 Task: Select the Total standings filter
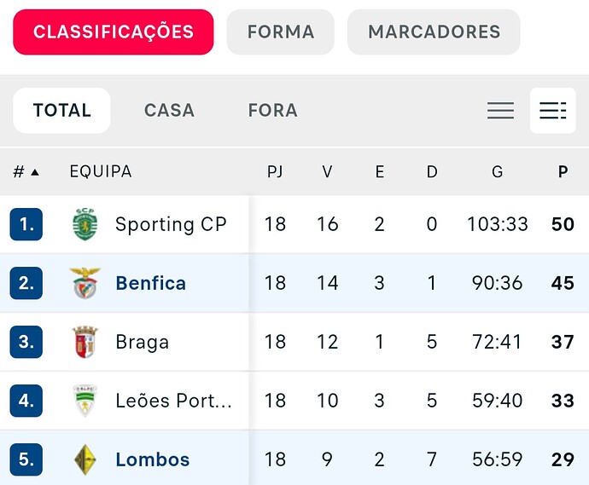(x=61, y=111)
